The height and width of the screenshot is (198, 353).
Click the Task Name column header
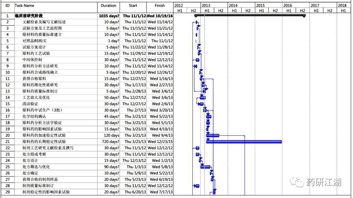point(56,7)
